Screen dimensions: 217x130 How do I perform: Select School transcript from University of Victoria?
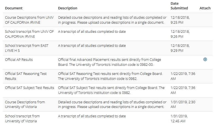pyautogui.click(x=22, y=118)
